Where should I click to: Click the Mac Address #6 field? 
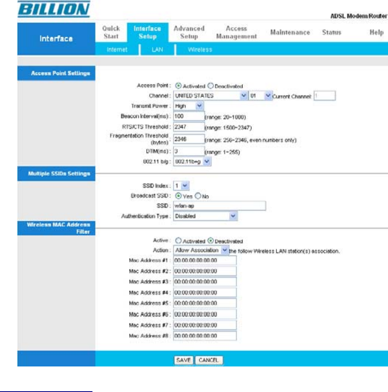coord(205,314)
